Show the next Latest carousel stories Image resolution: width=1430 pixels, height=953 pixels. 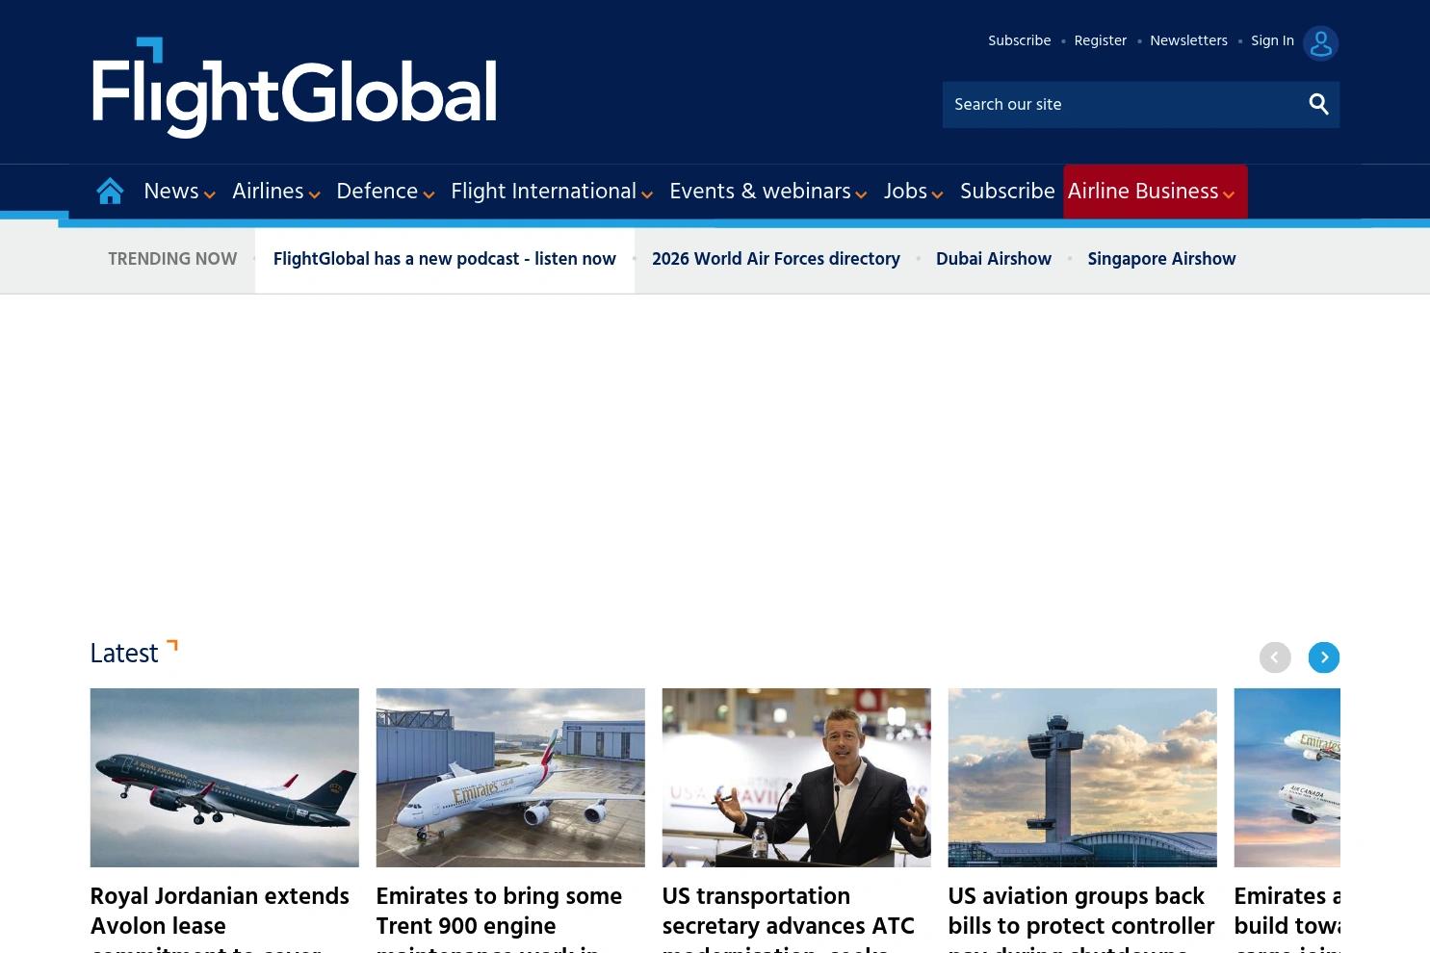[1323, 657]
